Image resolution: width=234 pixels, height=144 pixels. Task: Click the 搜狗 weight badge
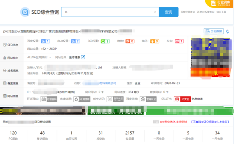pyautogui.click(x=130, y=41)
